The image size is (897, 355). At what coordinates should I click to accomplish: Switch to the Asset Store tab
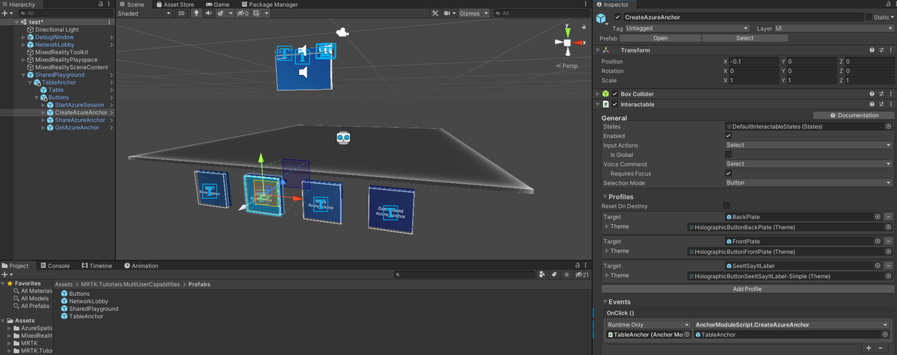(176, 4)
